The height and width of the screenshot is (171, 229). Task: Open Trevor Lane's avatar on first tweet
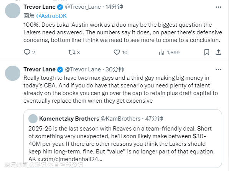[x=13, y=11]
